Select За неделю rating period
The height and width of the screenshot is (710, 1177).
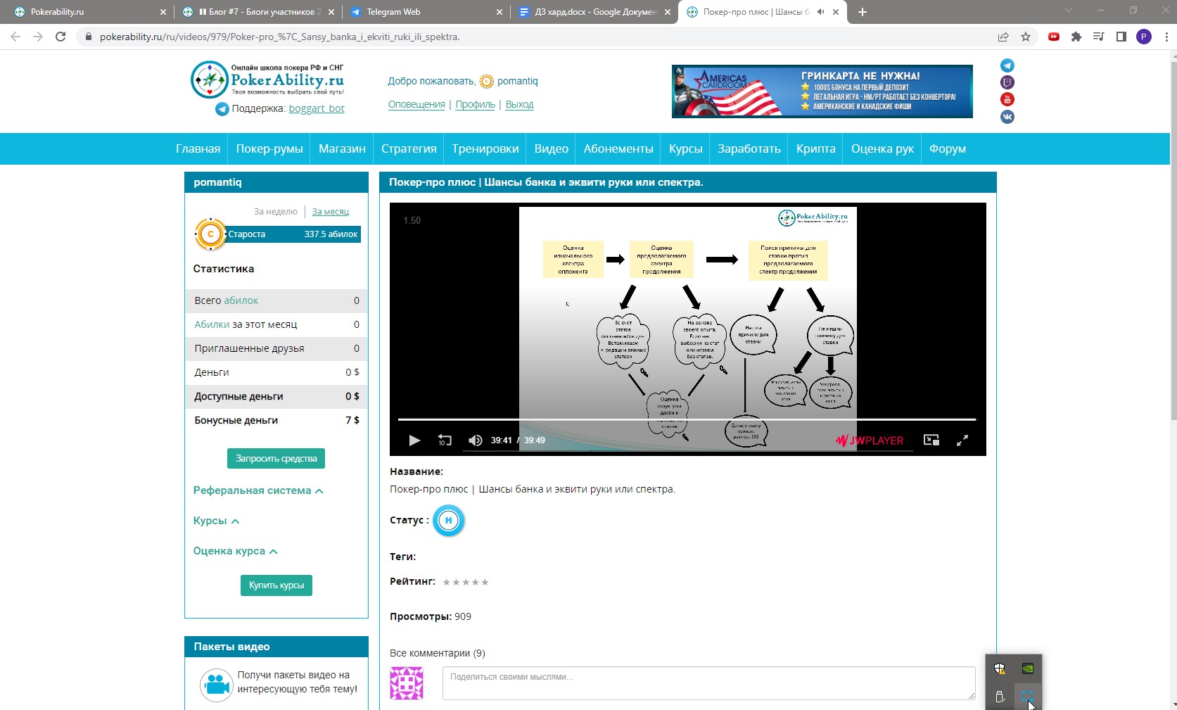pos(276,211)
